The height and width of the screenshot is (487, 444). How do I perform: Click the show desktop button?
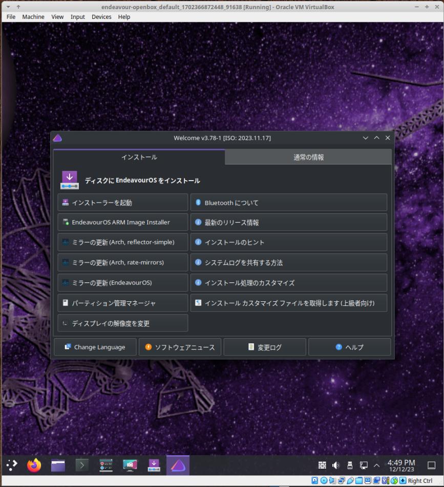coord(432,466)
